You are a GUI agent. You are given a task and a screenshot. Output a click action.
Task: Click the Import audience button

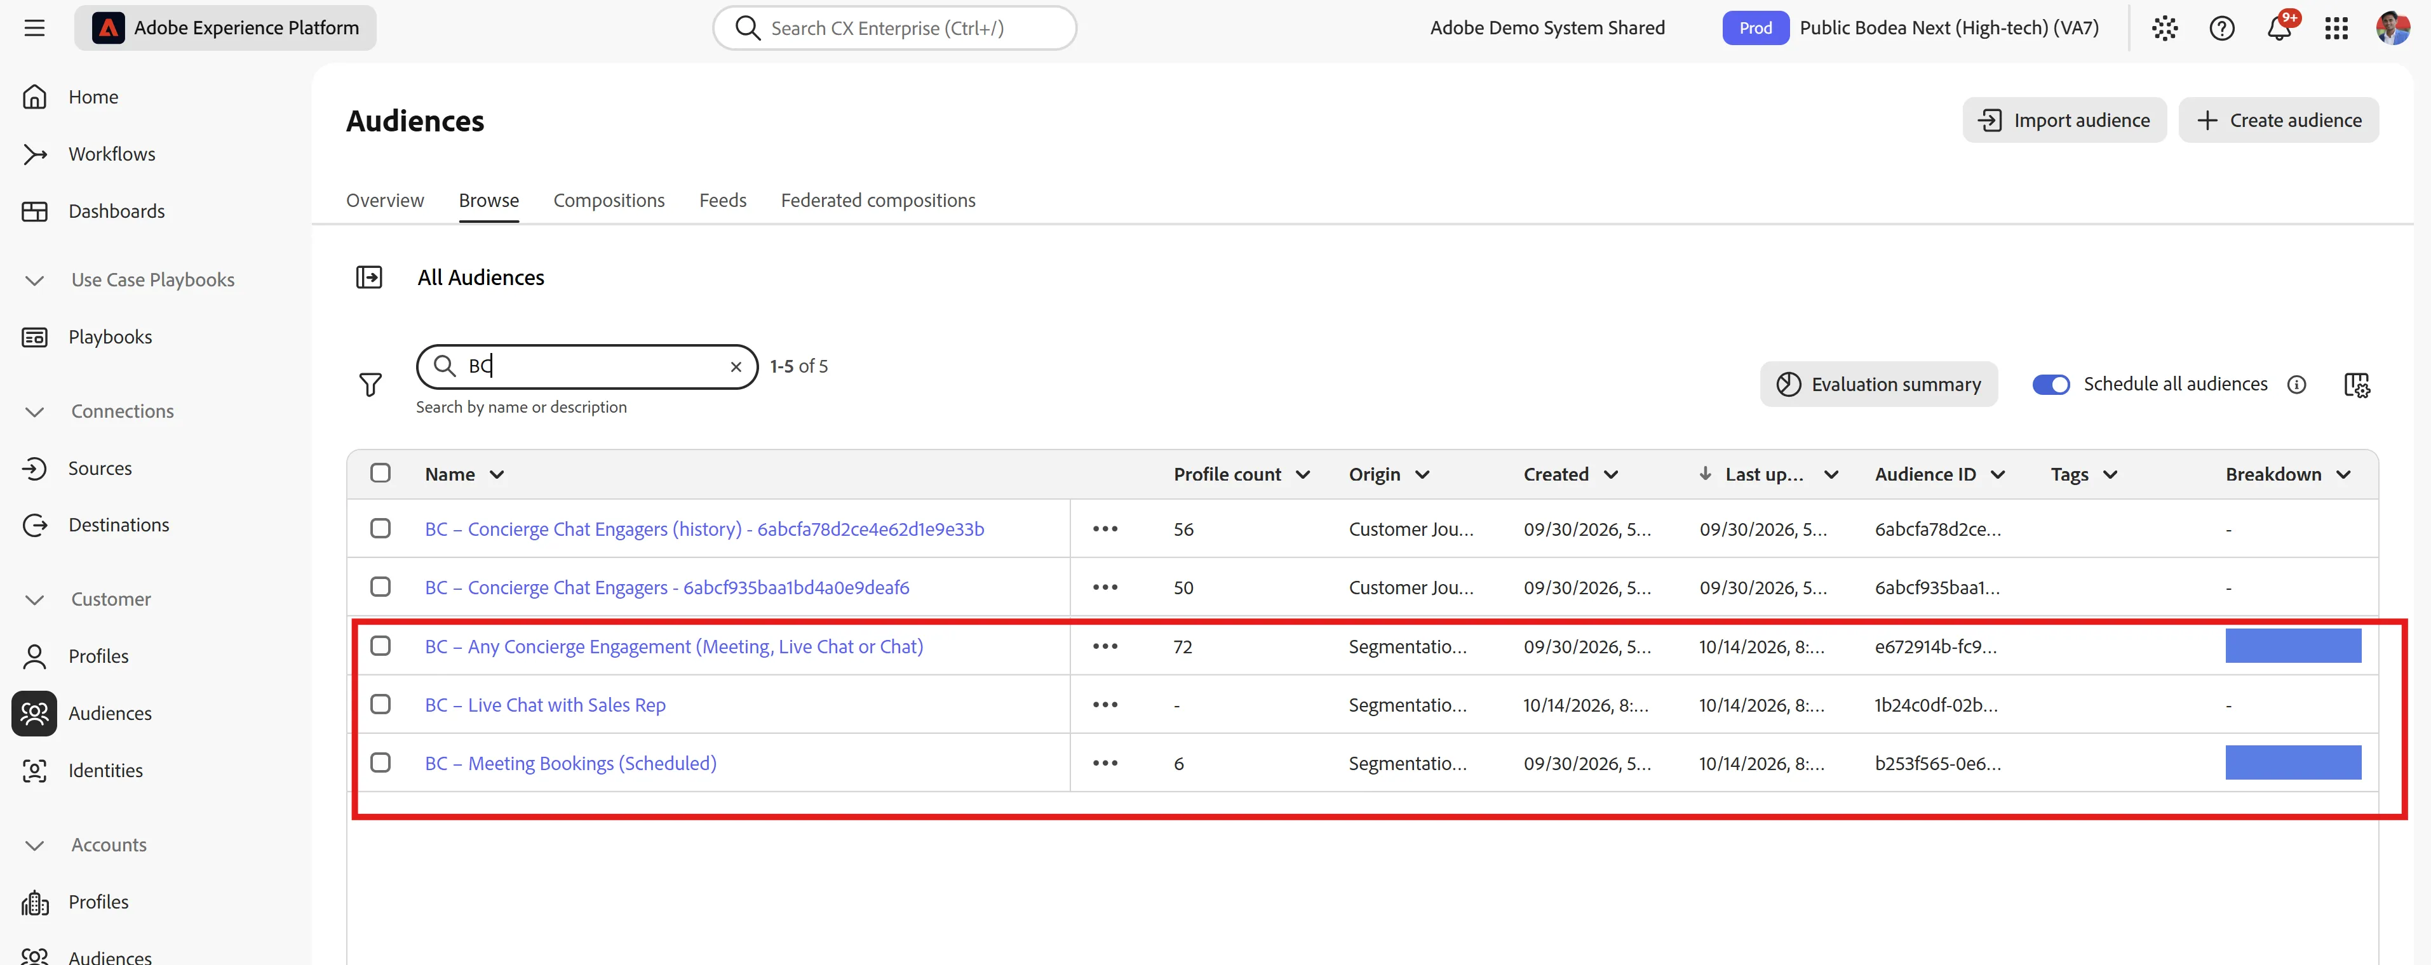click(x=2064, y=120)
